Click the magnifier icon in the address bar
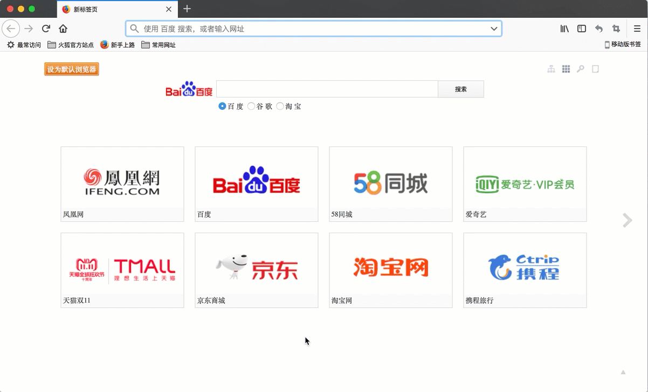 click(x=135, y=29)
